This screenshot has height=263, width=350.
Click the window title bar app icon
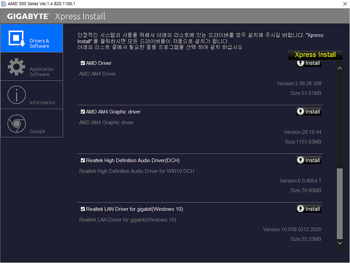click(3, 4)
